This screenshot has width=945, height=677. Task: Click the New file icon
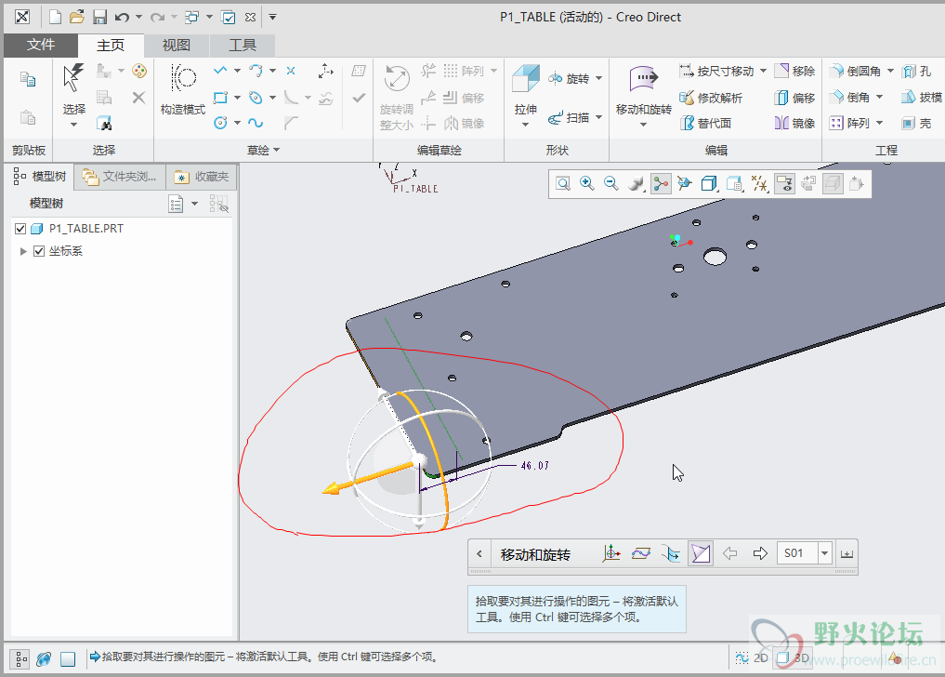[x=55, y=17]
